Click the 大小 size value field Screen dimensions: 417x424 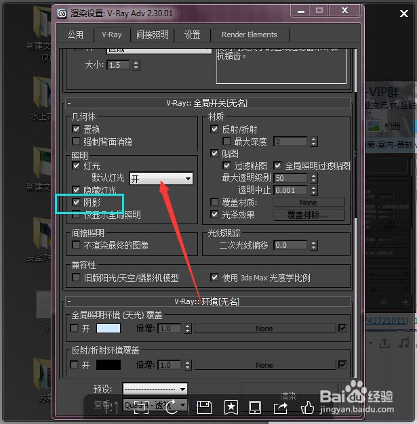click(x=119, y=65)
